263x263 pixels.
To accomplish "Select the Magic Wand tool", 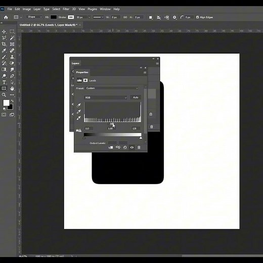I will click(x=12, y=38).
